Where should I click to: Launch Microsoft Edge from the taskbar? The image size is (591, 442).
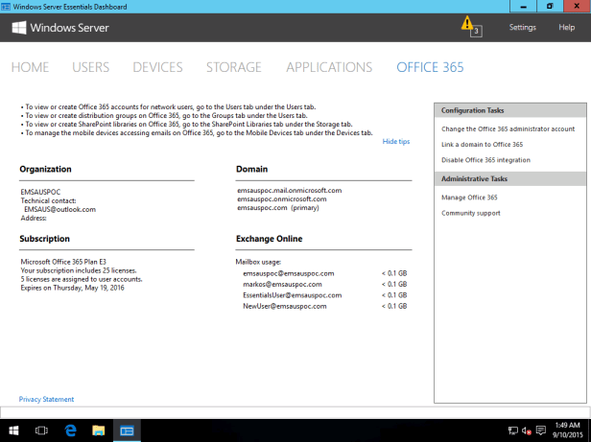70,431
